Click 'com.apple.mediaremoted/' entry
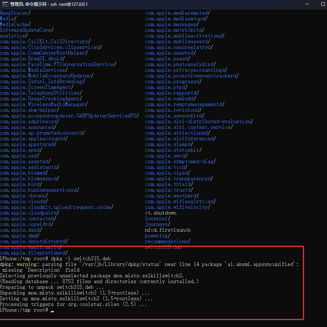 tap(177, 13)
